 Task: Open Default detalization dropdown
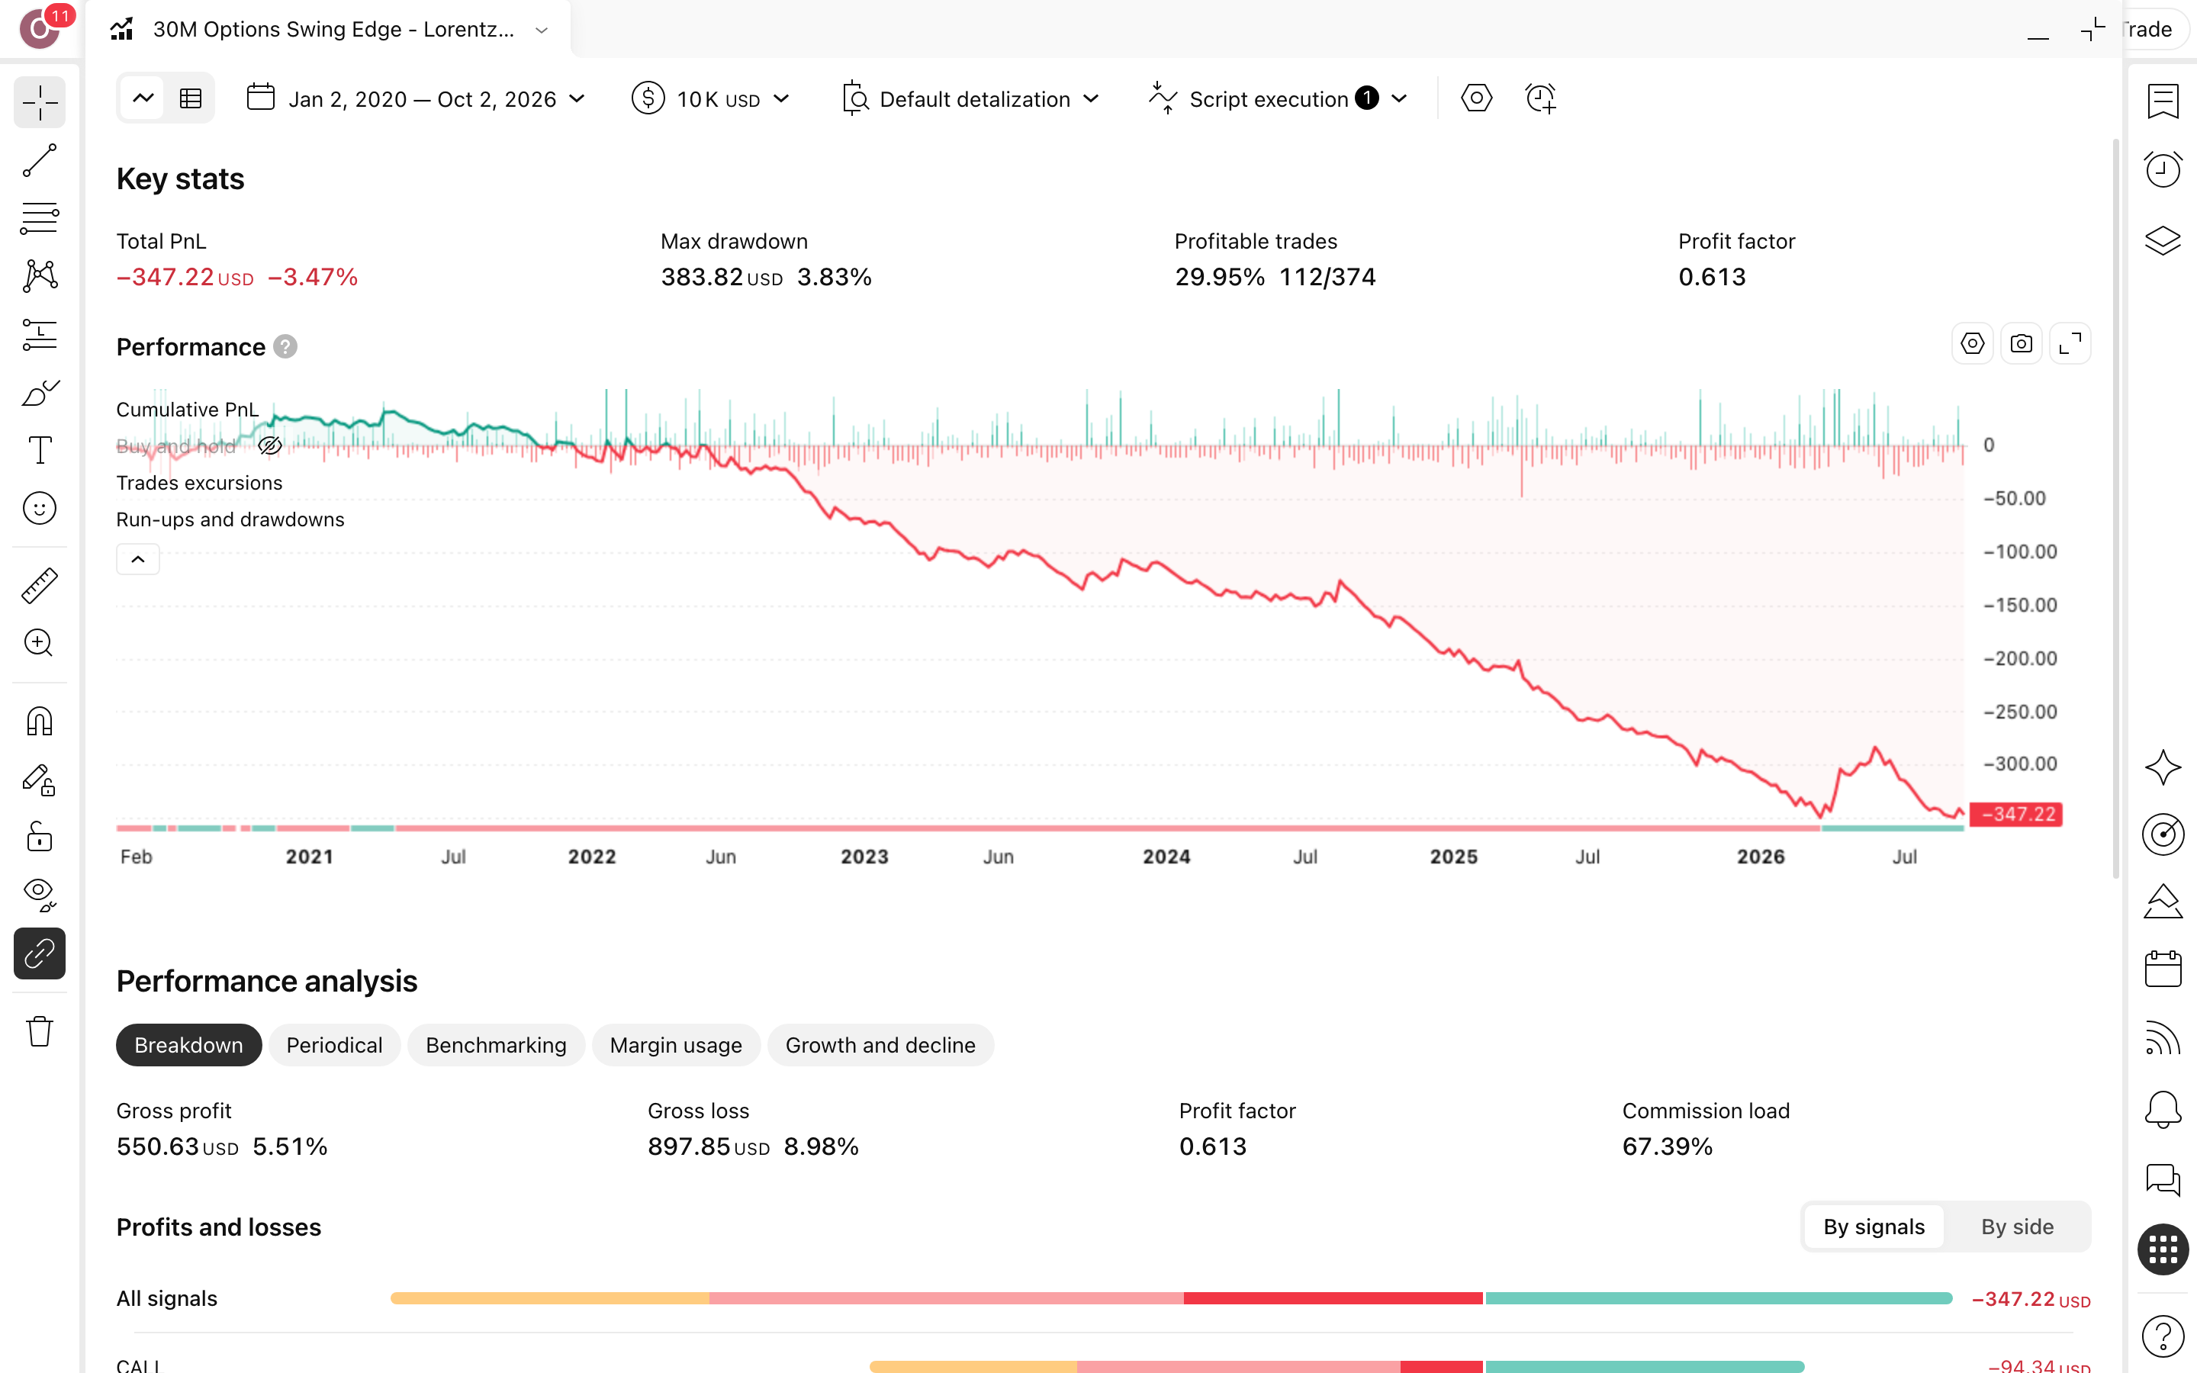[970, 99]
